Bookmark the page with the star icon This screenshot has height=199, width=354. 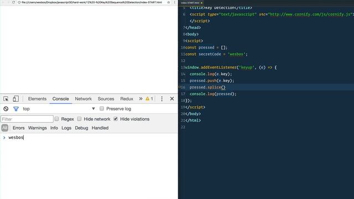(x=168, y=2)
